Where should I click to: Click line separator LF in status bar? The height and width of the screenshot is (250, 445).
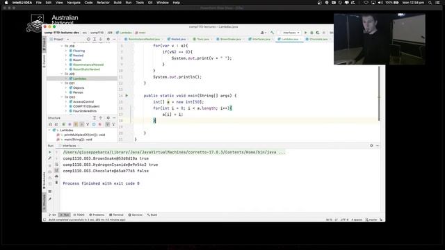[x=337, y=219]
